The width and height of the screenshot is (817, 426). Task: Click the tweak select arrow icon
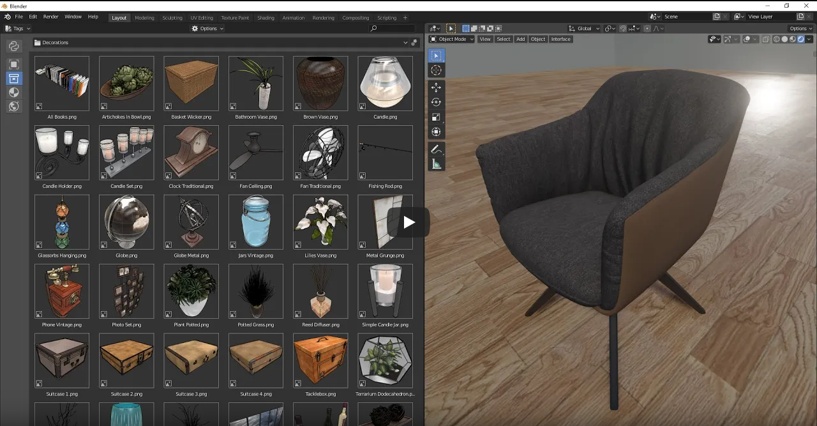451,28
